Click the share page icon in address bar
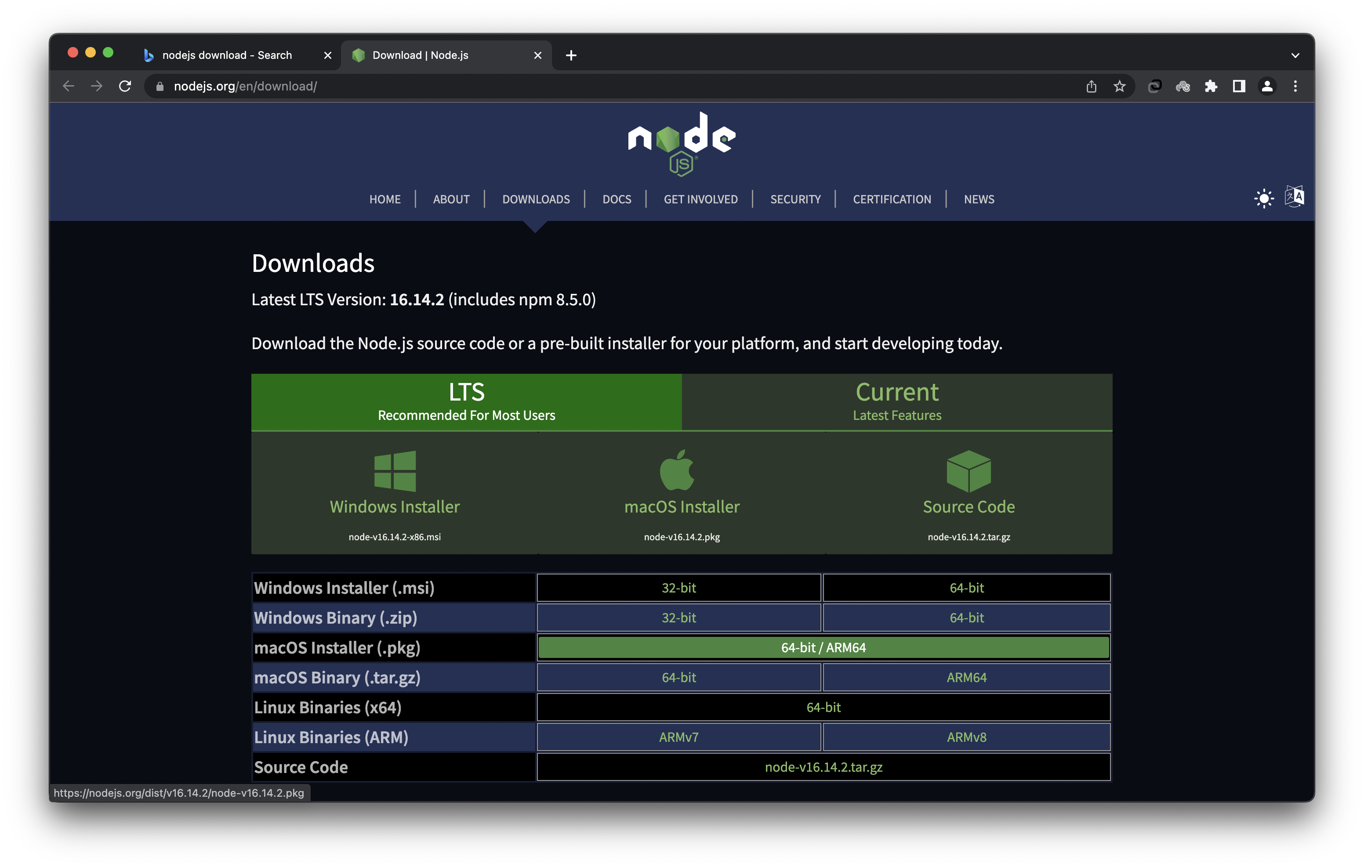 coord(1091,86)
